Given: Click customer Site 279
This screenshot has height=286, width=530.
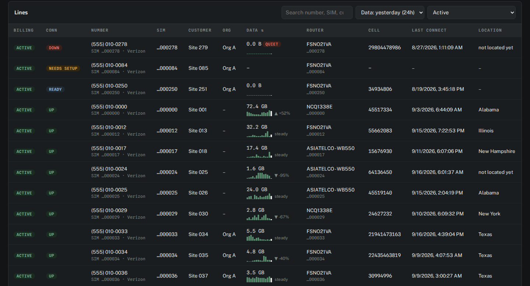Looking at the screenshot, I should pos(198,47).
